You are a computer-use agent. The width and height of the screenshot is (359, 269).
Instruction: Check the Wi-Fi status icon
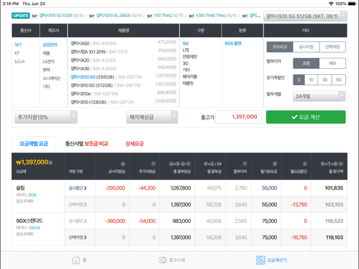tap(331, 4)
